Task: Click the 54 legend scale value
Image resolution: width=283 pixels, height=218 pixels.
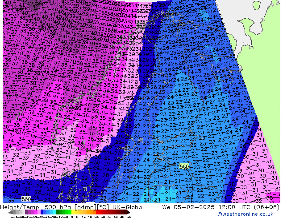Action: [x=129, y=217]
